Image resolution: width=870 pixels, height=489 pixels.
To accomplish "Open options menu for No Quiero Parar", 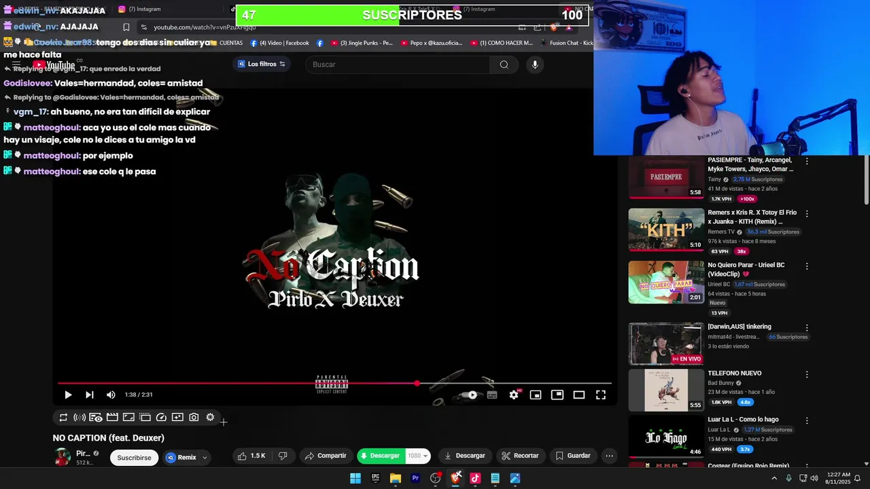I will pos(807,266).
